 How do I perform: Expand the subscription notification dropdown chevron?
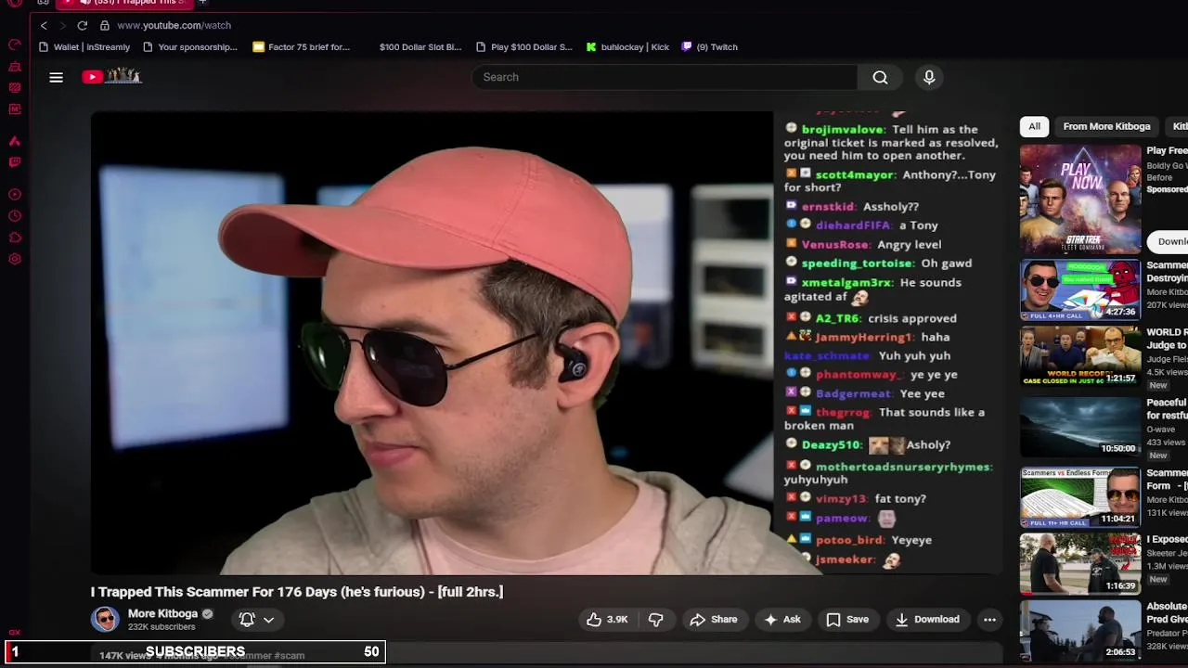click(x=268, y=620)
